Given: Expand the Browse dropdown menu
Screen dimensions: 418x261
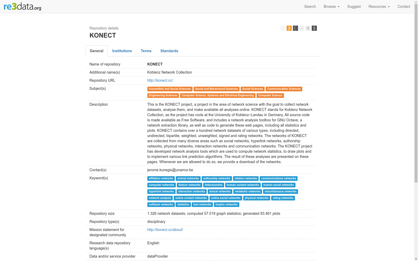Looking at the screenshot, I should [331, 7].
